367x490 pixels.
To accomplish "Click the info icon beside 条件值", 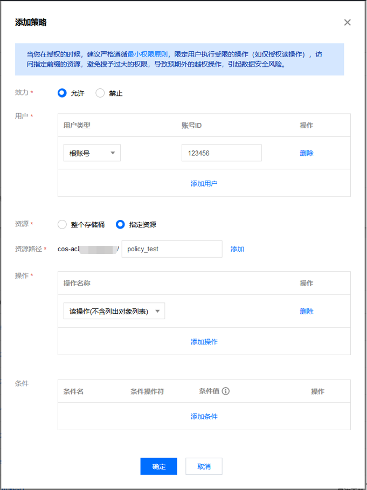I will (x=226, y=391).
